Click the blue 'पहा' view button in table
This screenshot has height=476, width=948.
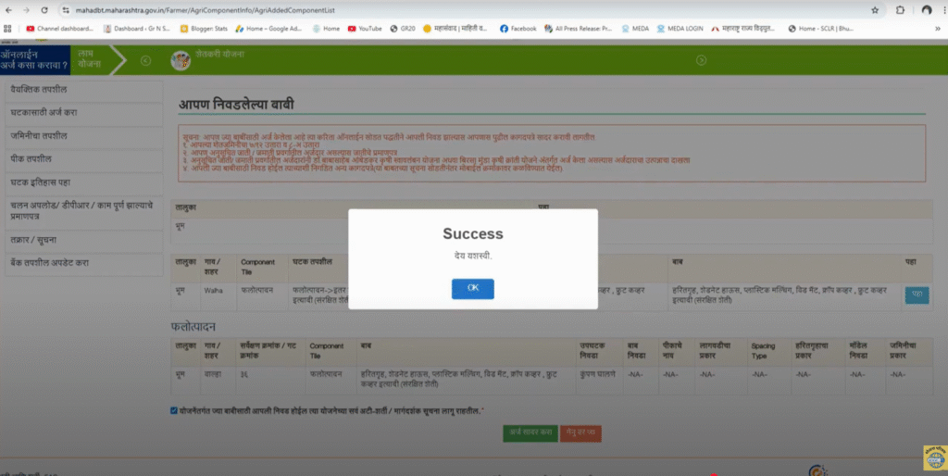pyautogui.click(x=917, y=295)
